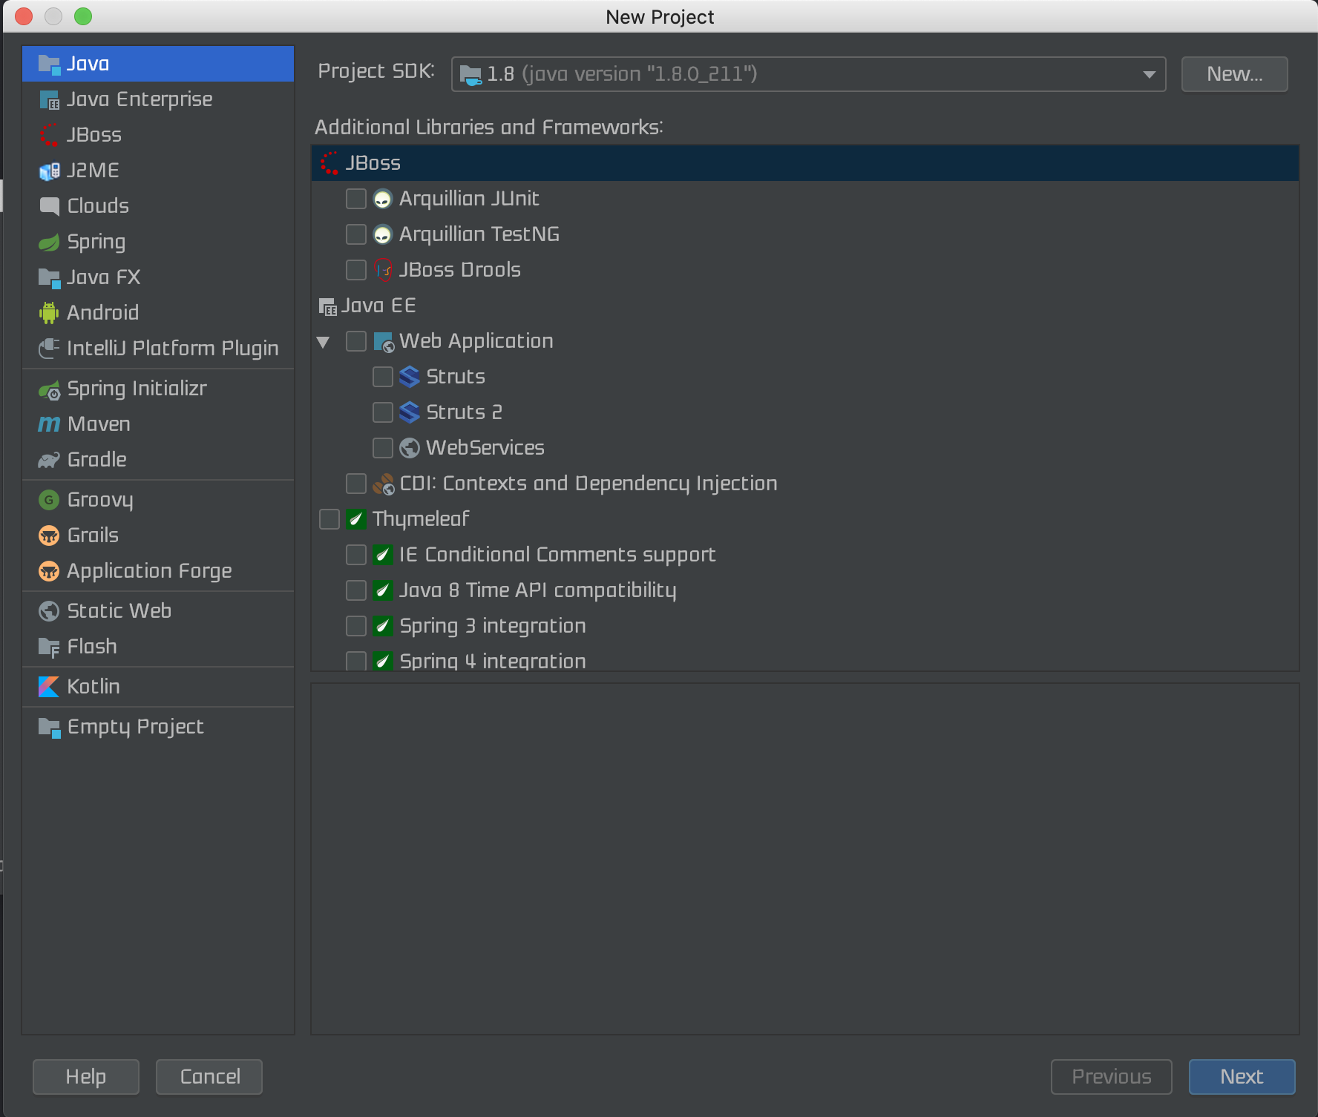Viewport: 1318px width, 1117px height.
Task: Click the Struts 2 framework icon
Action: (410, 412)
